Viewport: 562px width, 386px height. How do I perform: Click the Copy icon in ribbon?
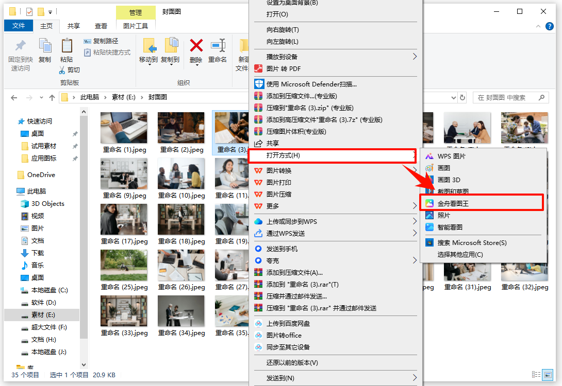click(45, 46)
